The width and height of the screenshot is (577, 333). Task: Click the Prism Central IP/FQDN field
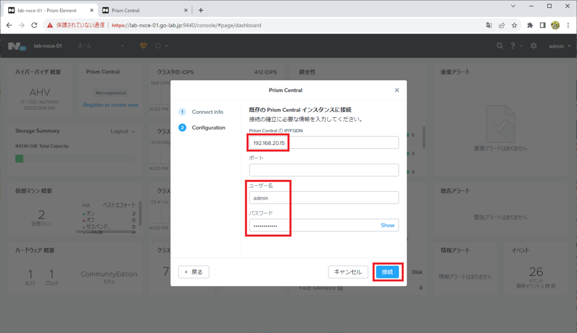tap(324, 143)
